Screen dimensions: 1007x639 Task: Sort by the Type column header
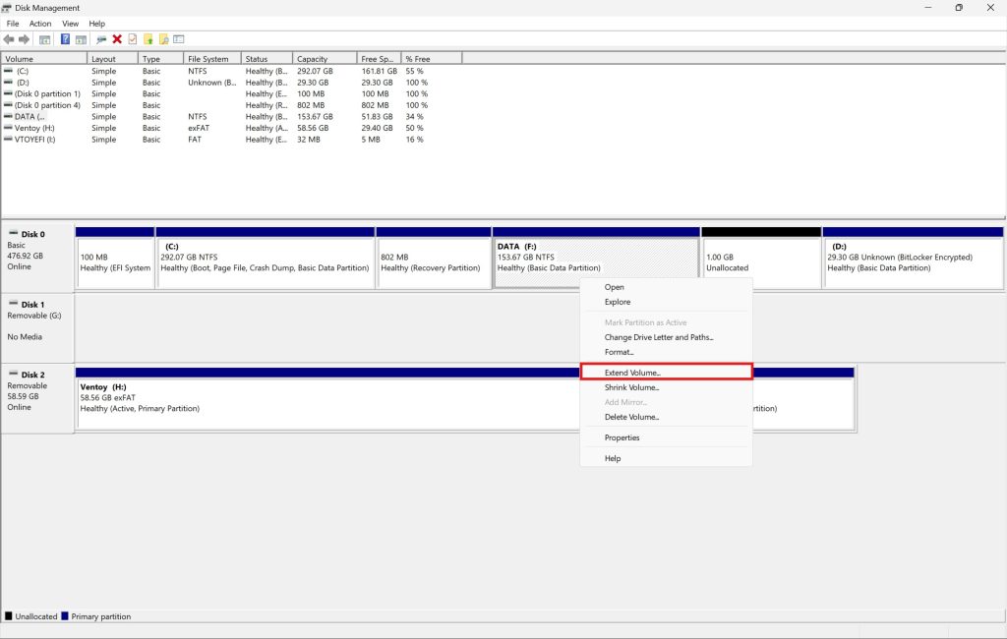pyautogui.click(x=160, y=58)
